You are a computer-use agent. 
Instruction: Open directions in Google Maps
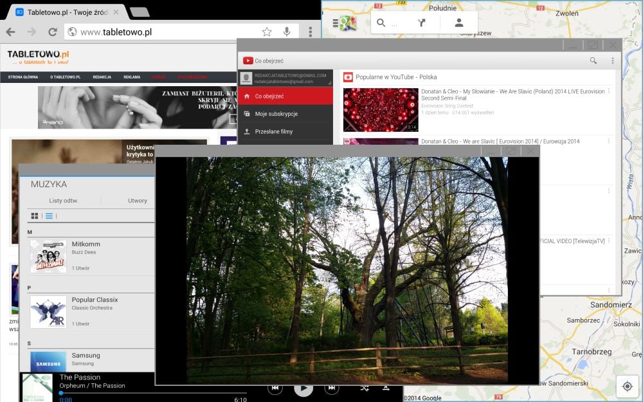422,23
